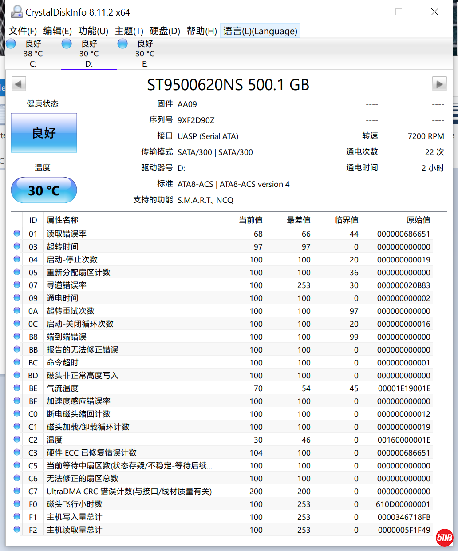Image resolution: width=458 pixels, height=551 pixels.
Task: Click the status orb for 读取错误率 row
Action: 17,234
